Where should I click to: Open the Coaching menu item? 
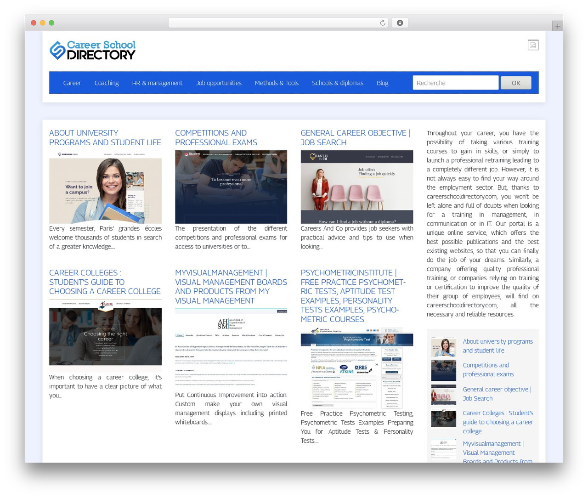point(107,83)
